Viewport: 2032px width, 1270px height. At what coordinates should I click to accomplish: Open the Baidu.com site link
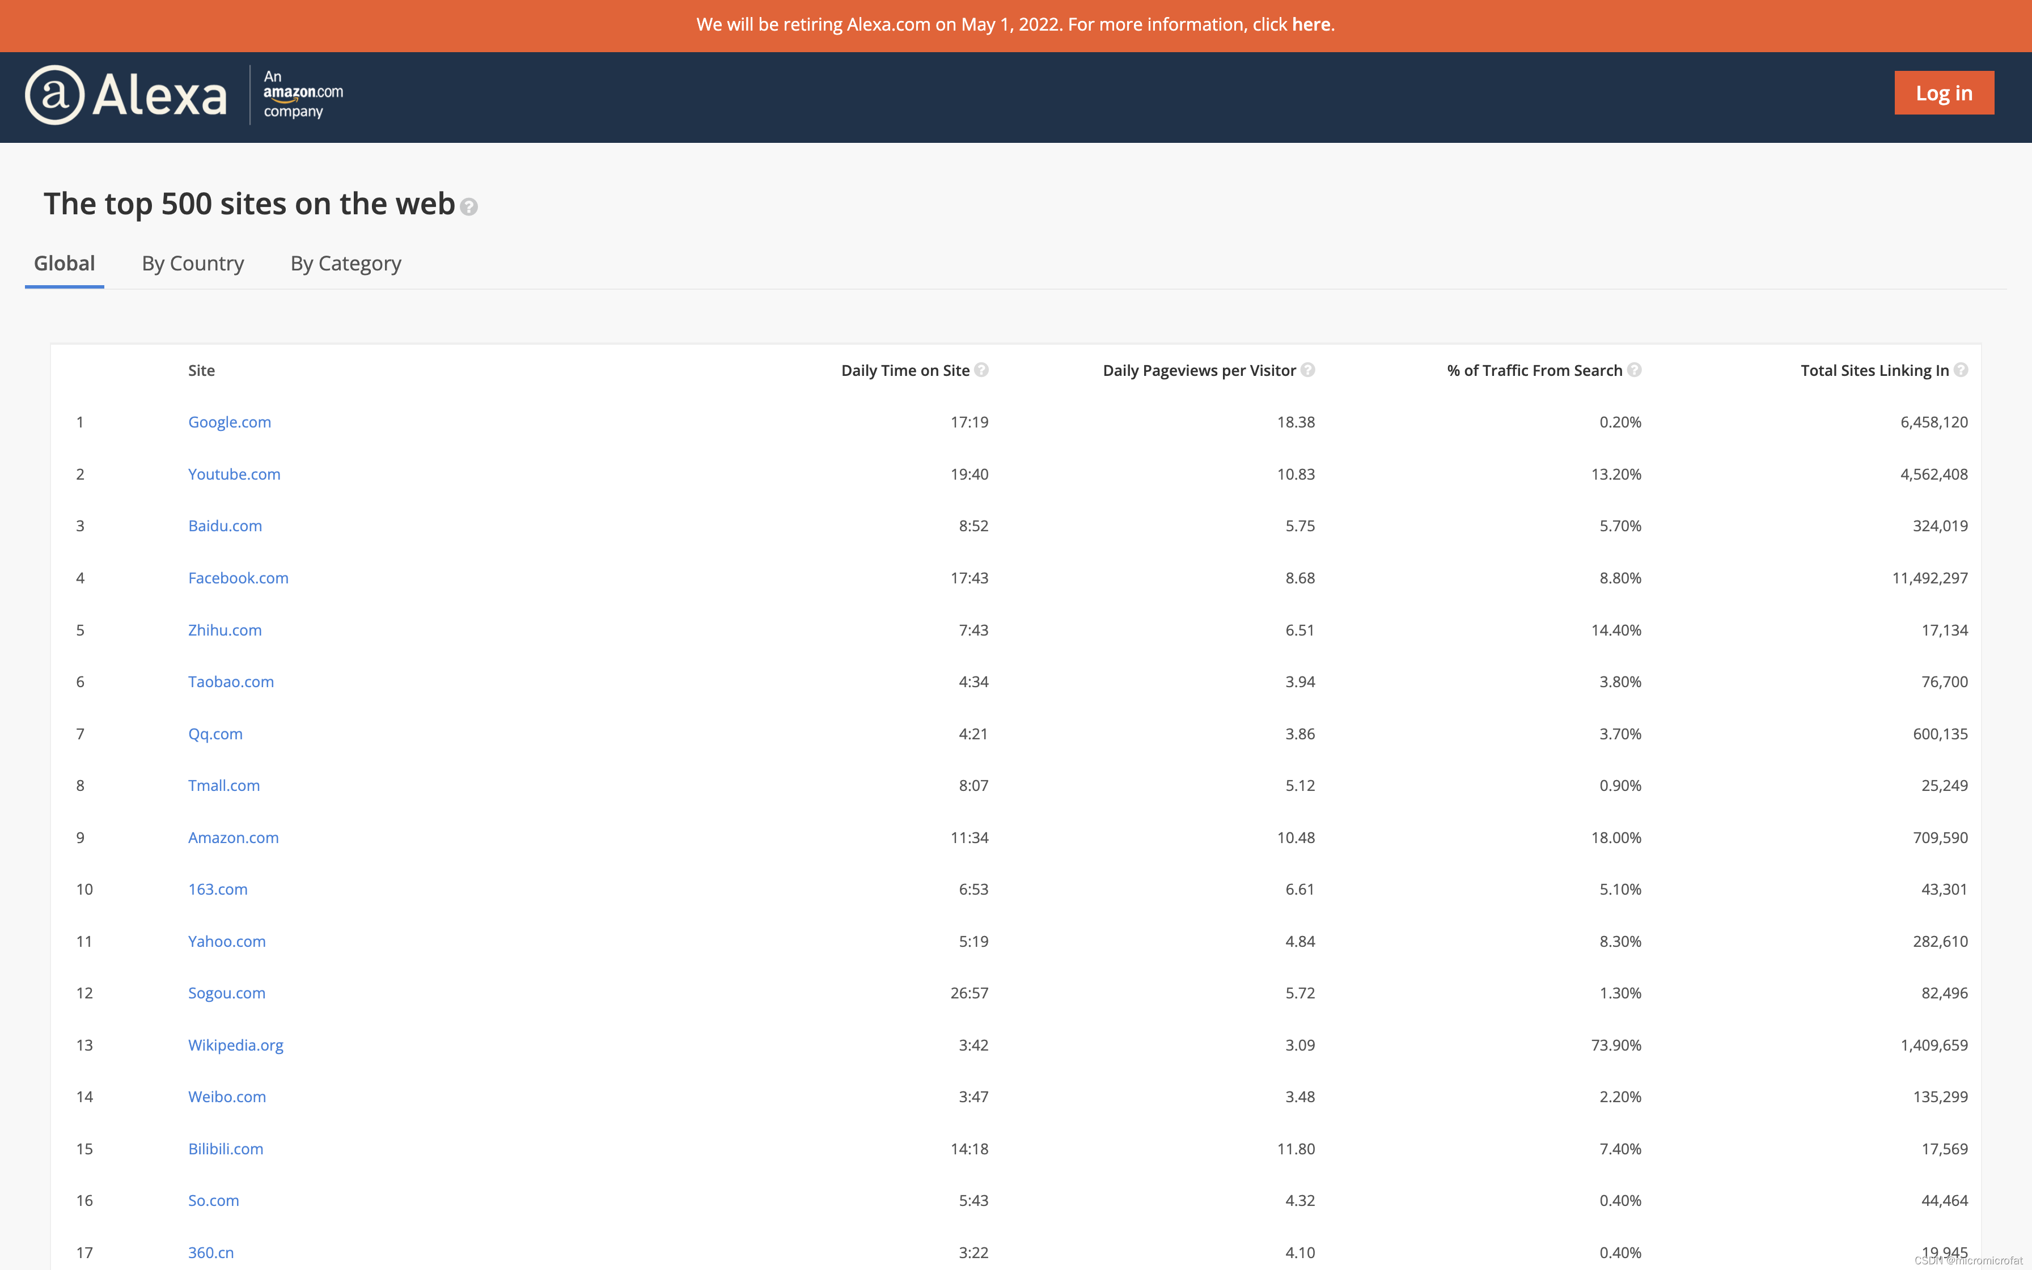[225, 526]
